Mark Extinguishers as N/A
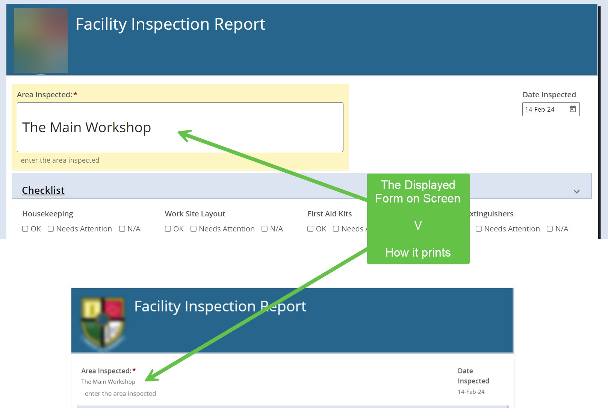608x408 pixels. tap(550, 229)
